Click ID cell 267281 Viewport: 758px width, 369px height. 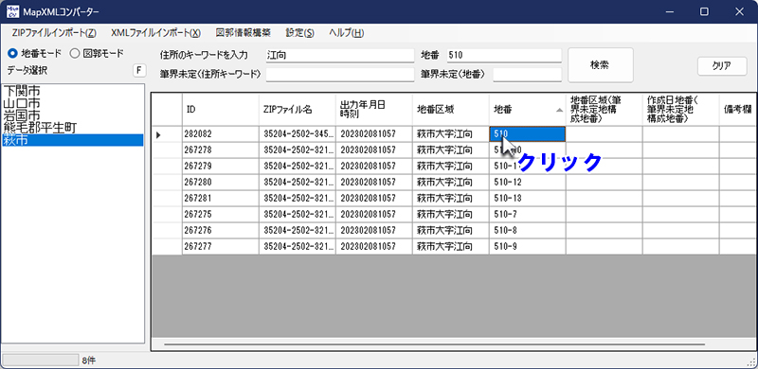pyautogui.click(x=221, y=198)
